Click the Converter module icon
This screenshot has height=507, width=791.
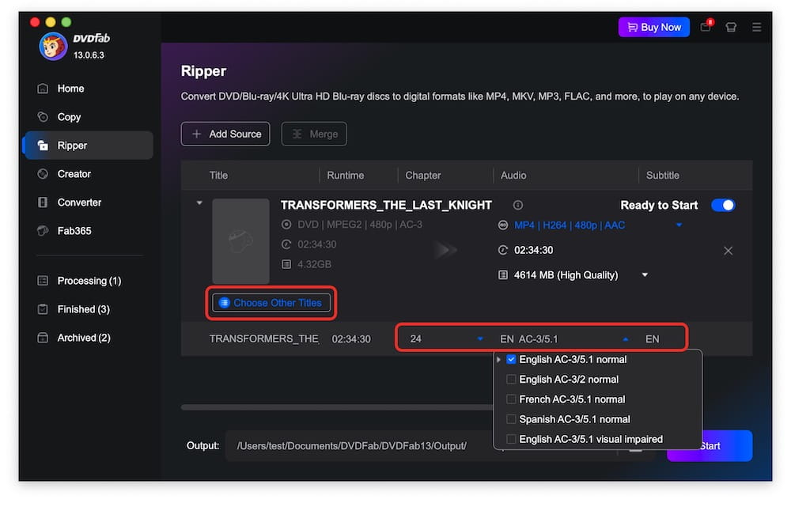point(43,202)
